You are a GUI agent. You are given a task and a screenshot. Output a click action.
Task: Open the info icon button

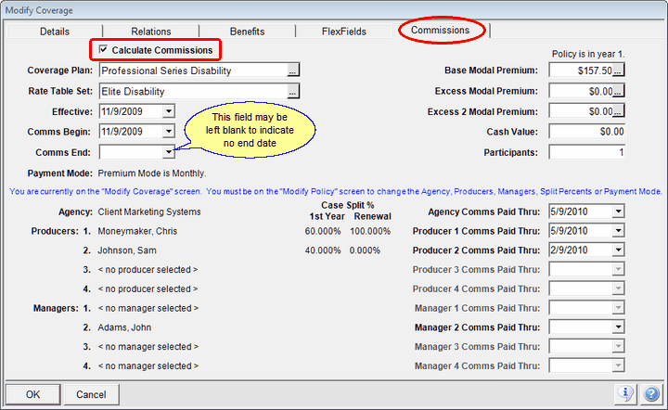pyautogui.click(x=625, y=393)
